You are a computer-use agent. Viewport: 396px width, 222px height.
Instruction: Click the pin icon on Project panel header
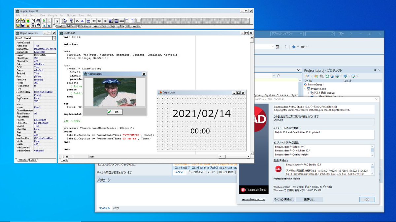(375, 70)
